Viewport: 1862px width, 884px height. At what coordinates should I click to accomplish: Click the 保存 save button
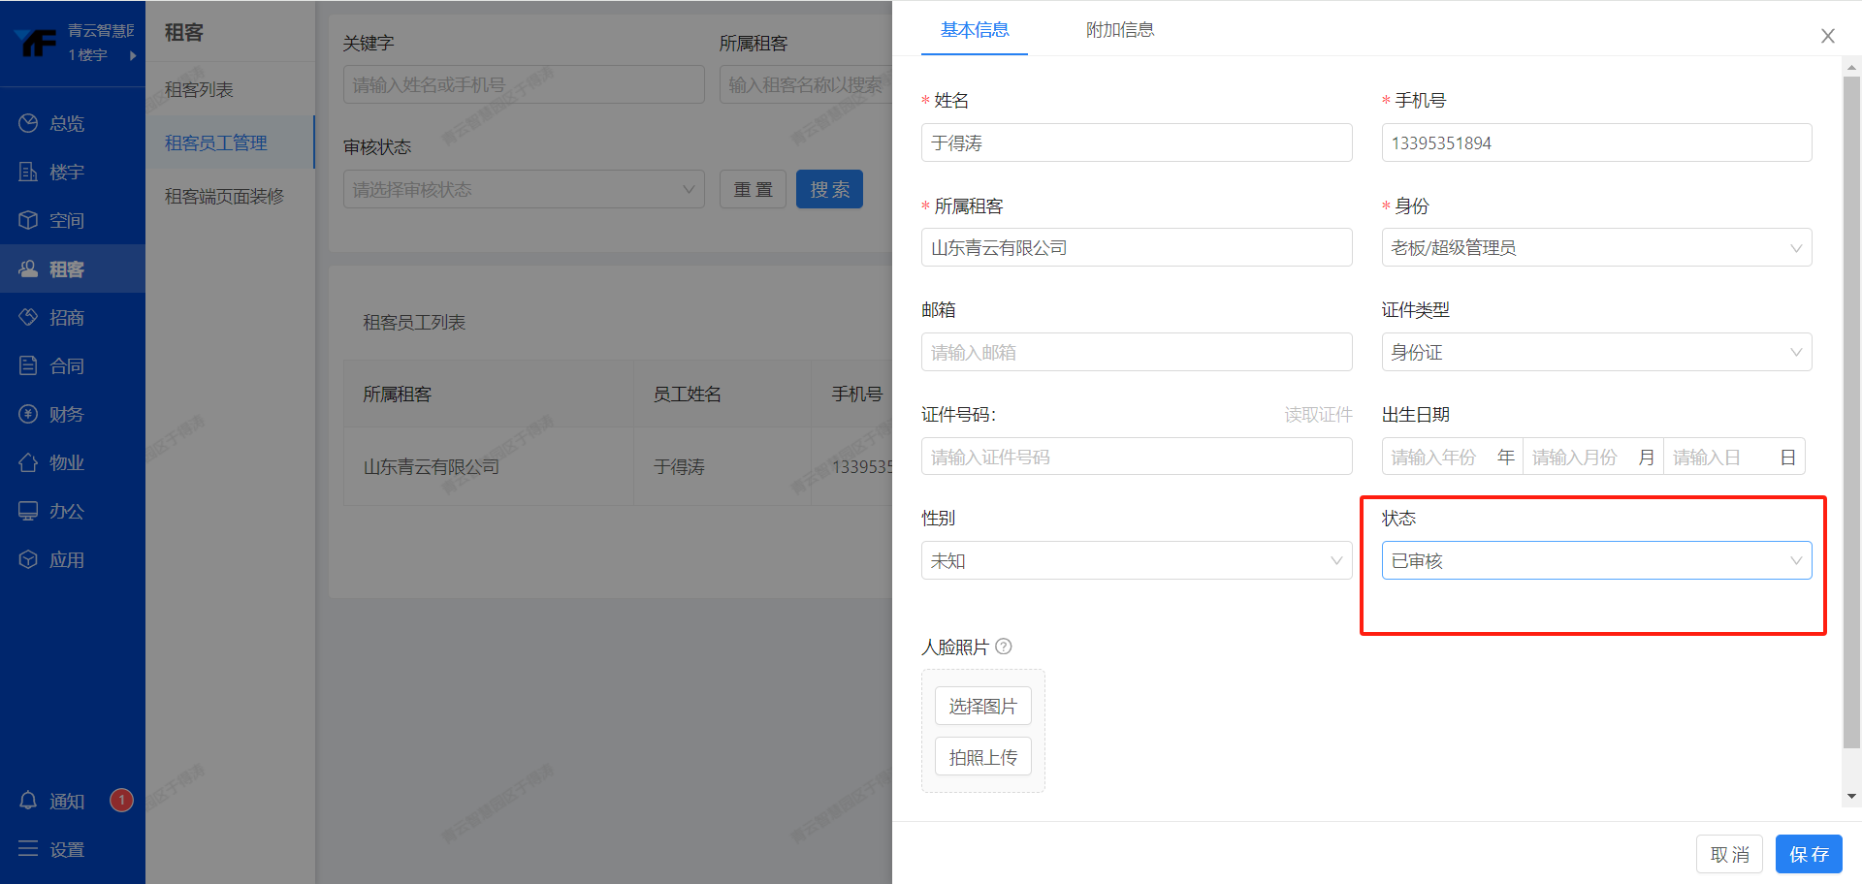coord(1808,854)
